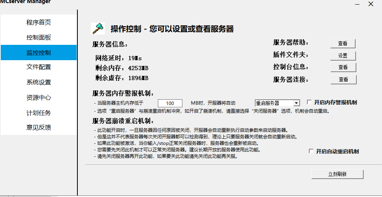The image size is (382, 197).
Task: Navigate to 计划任务 in the sidebar
Action: tap(39, 113)
